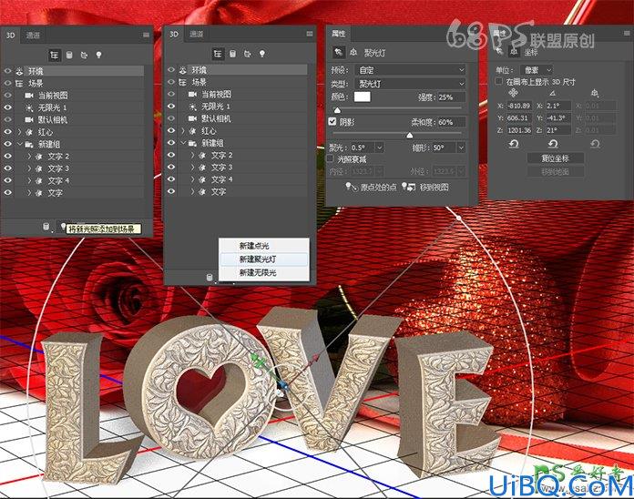Image resolution: width=634 pixels, height=499 pixels.
Task: Open 类型 light type dropdown
Action: tap(410, 84)
